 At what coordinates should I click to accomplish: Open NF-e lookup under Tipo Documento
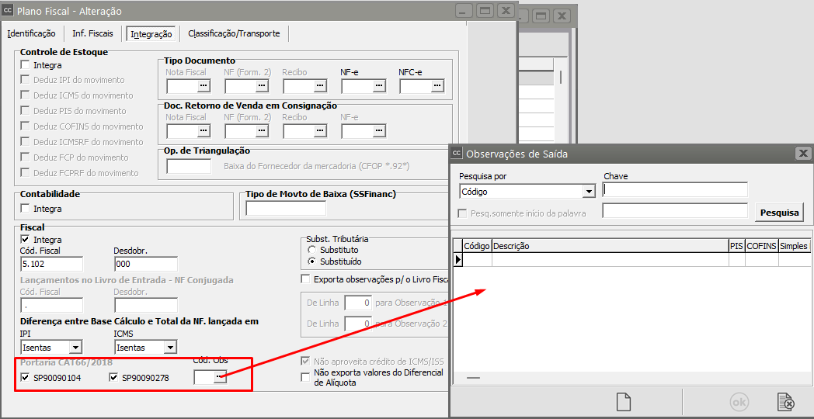click(x=378, y=86)
